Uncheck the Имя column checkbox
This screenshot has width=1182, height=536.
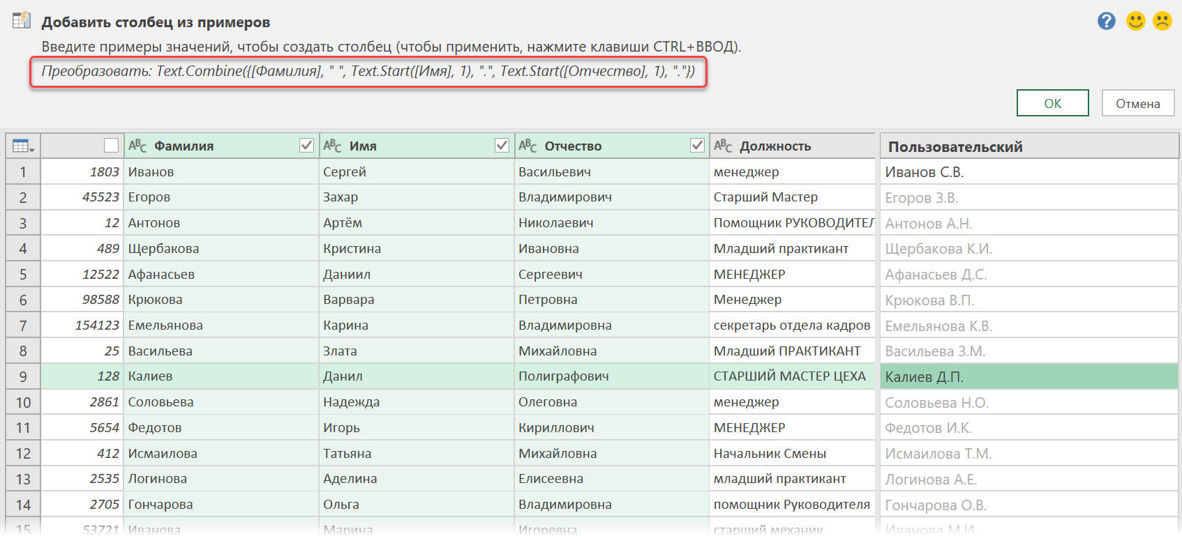tap(502, 145)
